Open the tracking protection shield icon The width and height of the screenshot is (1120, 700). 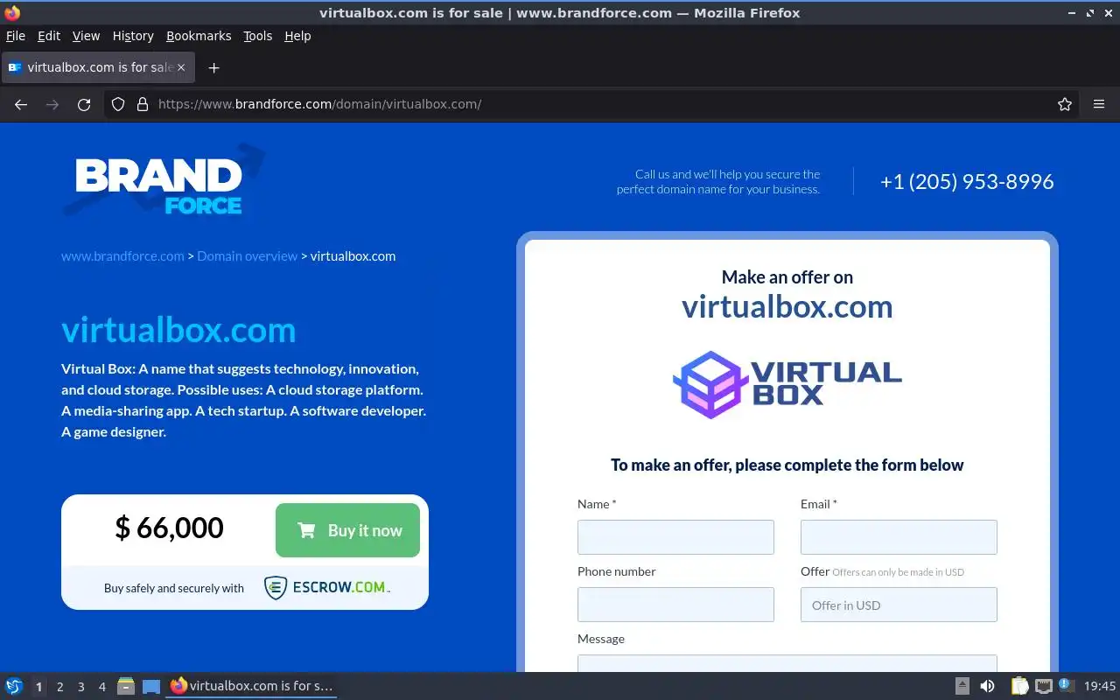(118, 104)
